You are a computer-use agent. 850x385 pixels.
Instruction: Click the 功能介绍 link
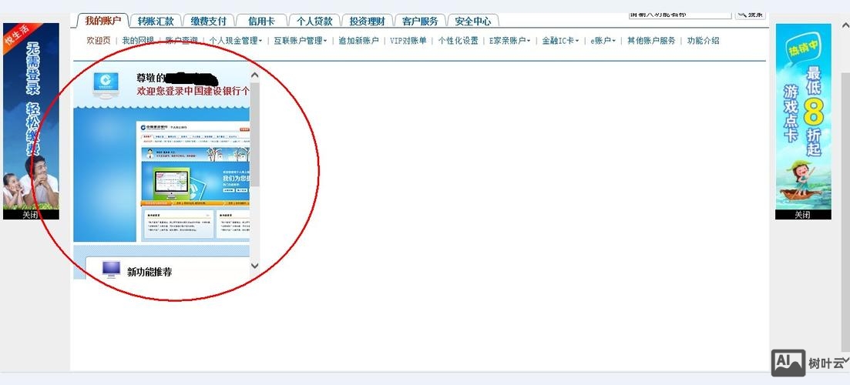pyautogui.click(x=703, y=41)
